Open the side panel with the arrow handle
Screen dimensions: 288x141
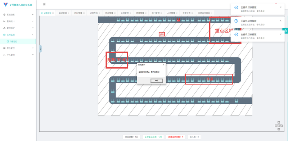point(41,49)
